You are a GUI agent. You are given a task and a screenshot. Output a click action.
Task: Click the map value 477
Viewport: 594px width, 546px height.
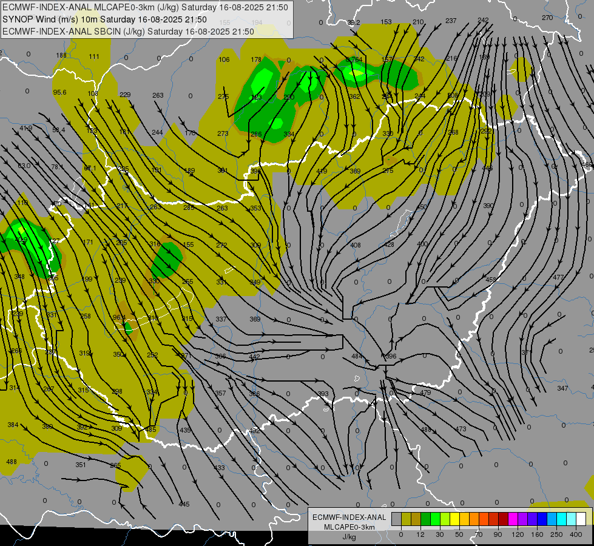click(x=558, y=277)
